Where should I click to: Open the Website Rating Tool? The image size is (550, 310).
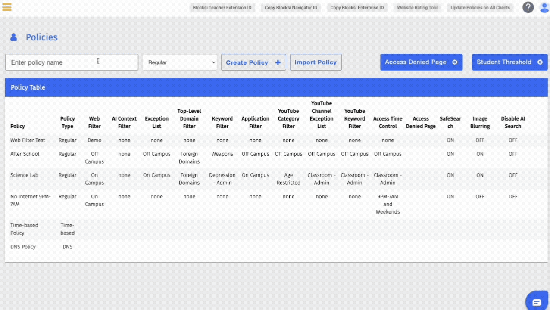pyautogui.click(x=417, y=8)
